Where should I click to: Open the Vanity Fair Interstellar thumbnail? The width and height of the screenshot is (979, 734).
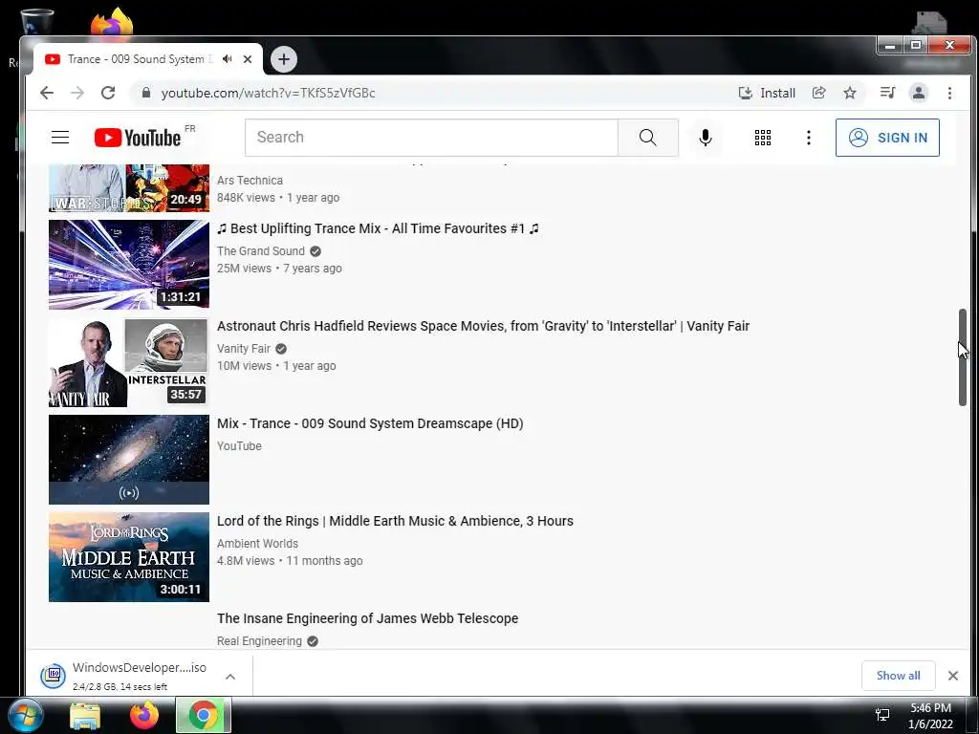click(x=129, y=362)
